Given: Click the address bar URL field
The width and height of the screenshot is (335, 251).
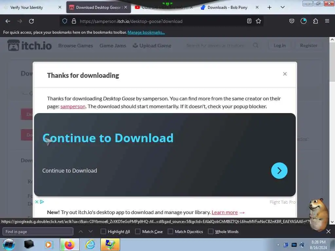Looking at the screenshot, I should click(x=161, y=21).
